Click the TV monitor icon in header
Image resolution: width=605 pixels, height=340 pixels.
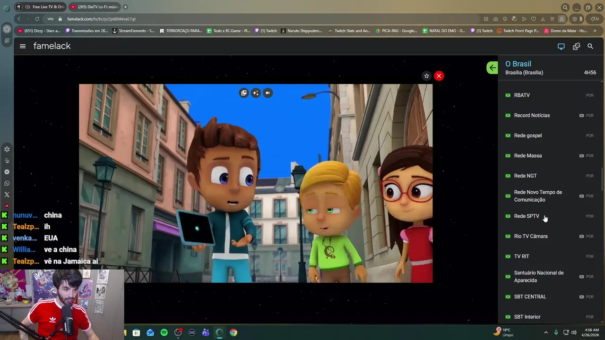[x=561, y=46]
